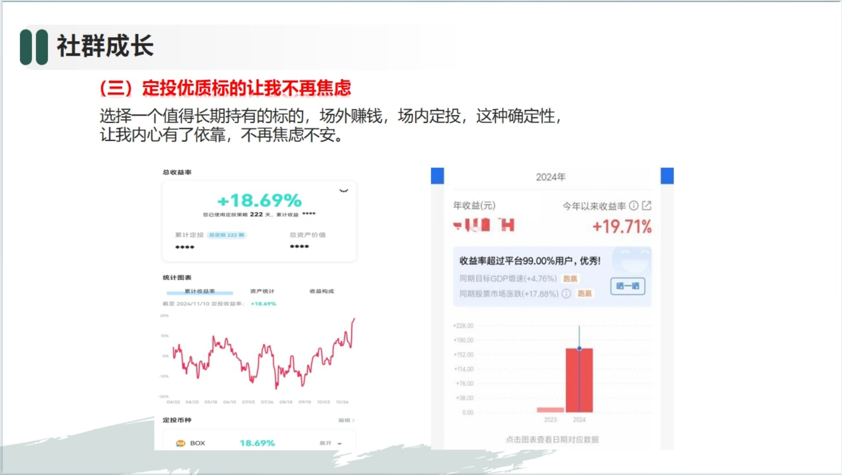
Task: Select the 累计收益率 chart tab
Action: point(200,291)
